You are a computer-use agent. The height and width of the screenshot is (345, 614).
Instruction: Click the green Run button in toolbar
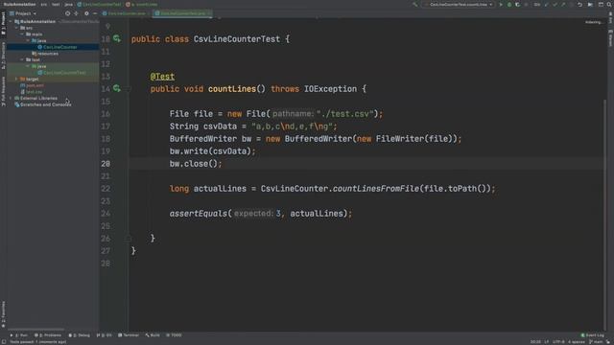tap(501, 4)
